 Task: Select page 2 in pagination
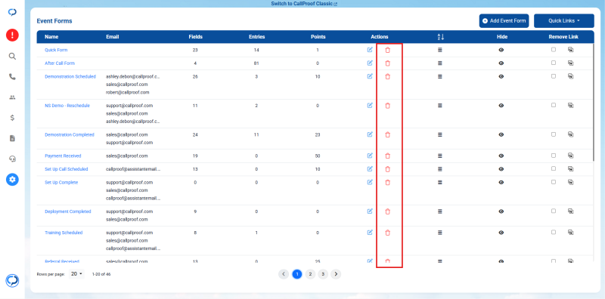310,274
